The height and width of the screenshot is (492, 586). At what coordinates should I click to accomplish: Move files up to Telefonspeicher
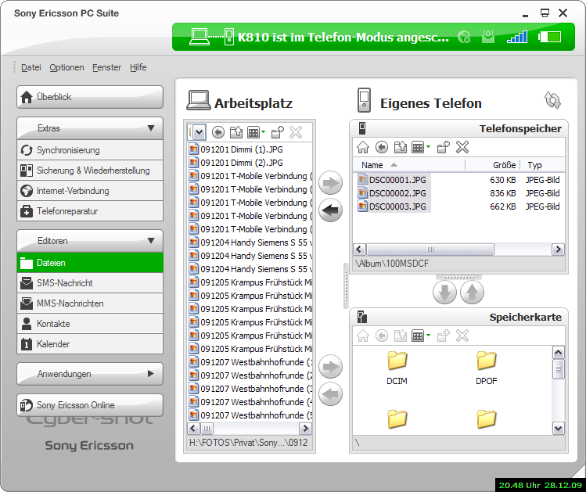click(472, 292)
